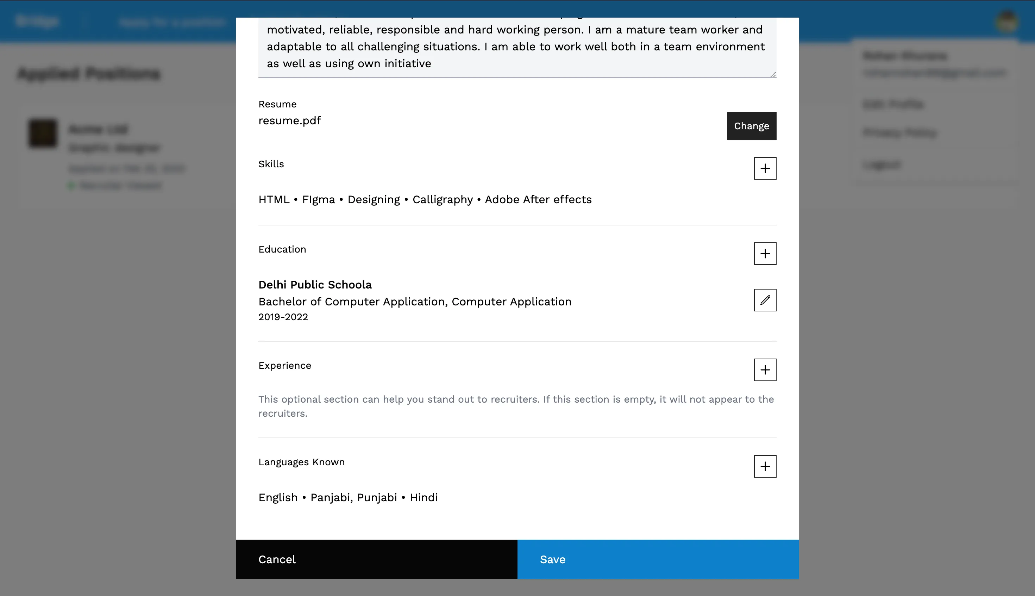Open the Acme Ltd applied position
The image size is (1035, 596).
(98, 129)
